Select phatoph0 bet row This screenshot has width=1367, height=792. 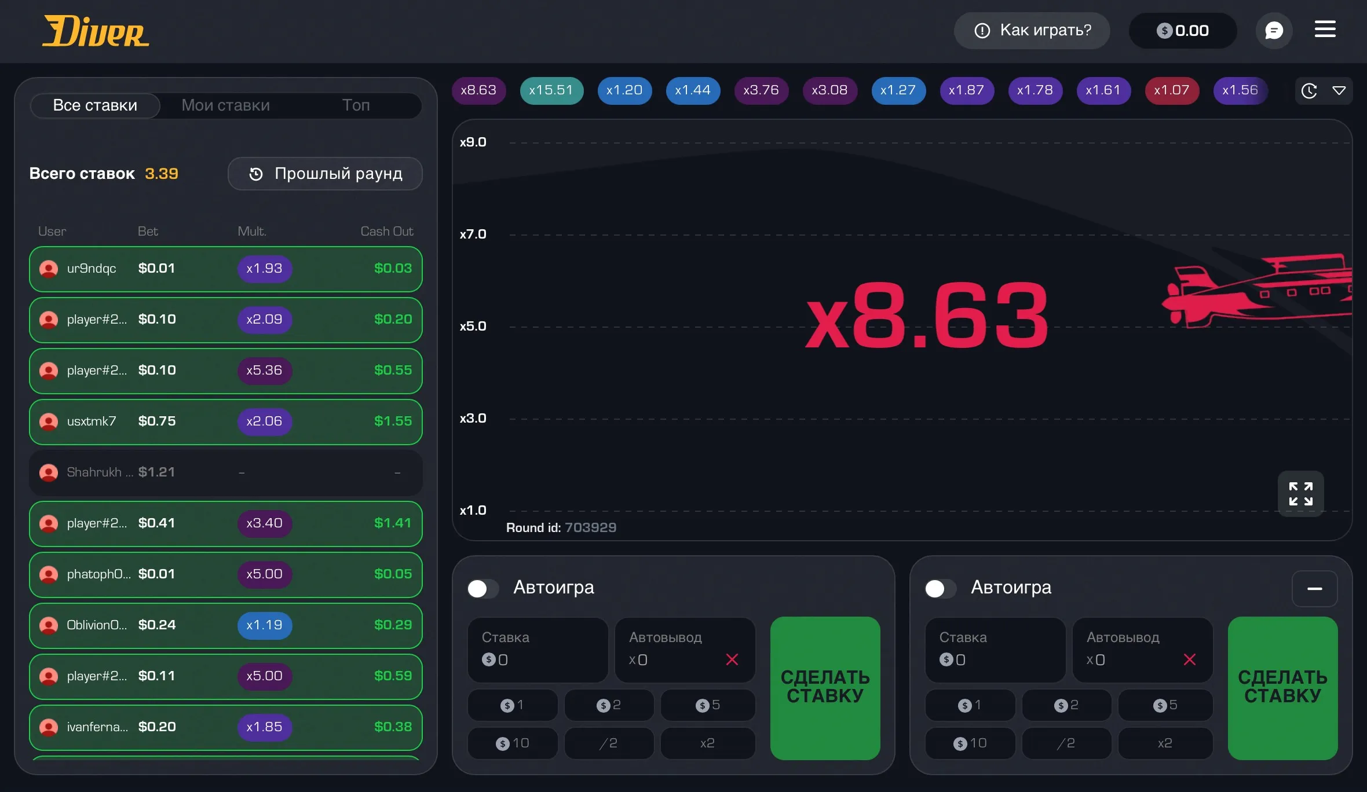pyautogui.click(x=226, y=574)
